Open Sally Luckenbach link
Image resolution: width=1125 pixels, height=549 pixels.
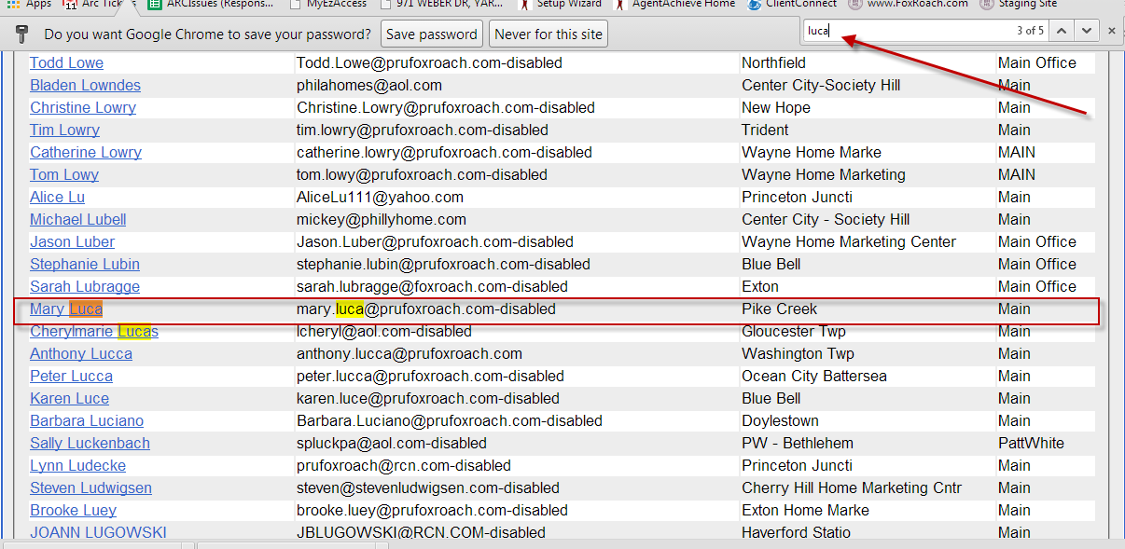click(x=90, y=443)
